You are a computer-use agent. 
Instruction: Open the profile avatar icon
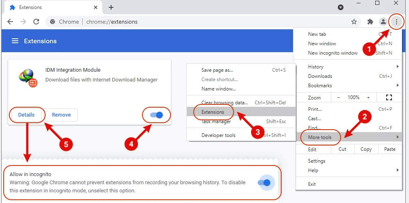point(383,22)
